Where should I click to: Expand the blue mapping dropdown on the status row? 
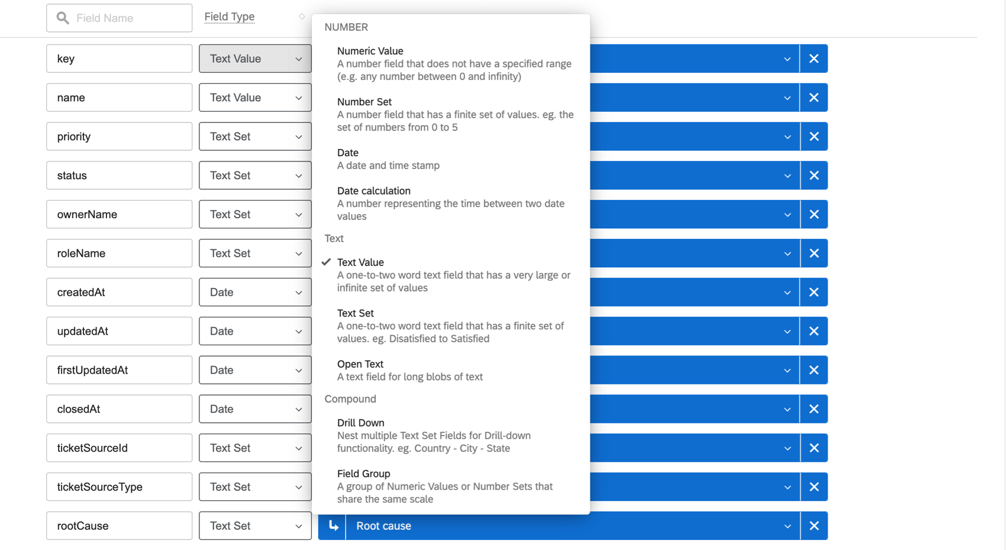pyautogui.click(x=787, y=175)
